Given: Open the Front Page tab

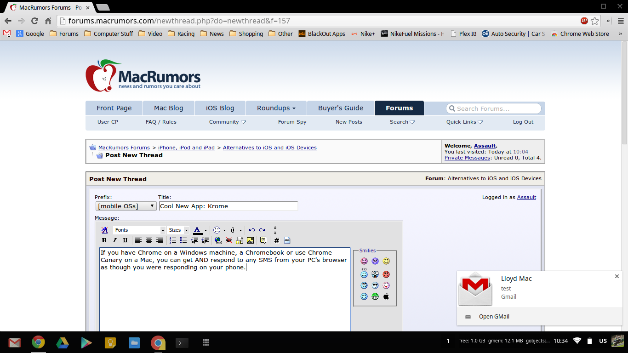Looking at the screenshot, I should click(114, 108).
